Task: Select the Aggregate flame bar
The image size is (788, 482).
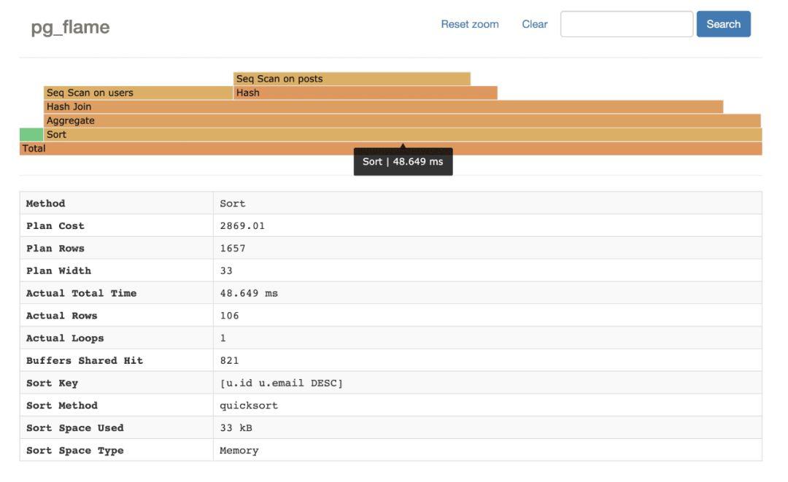Action: (x=402, y=120)
